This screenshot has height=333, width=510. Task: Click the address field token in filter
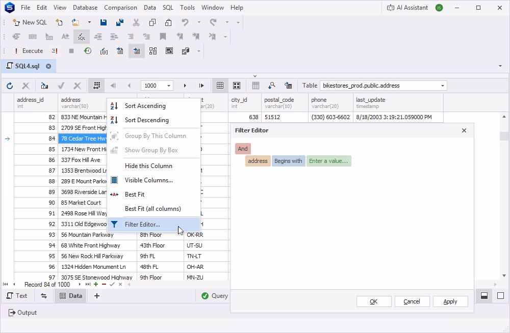258,161
